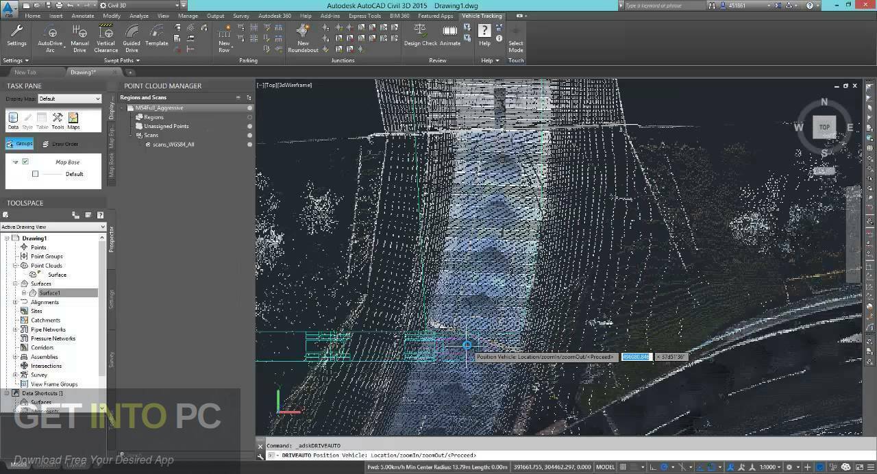Screen dimensions: 877x474
Task: Click the Groups button in Task Pane
Action: [18, 143]
